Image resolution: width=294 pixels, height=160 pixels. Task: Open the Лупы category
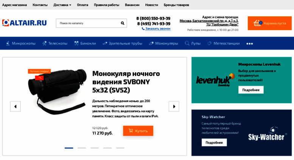click(193, 43)
